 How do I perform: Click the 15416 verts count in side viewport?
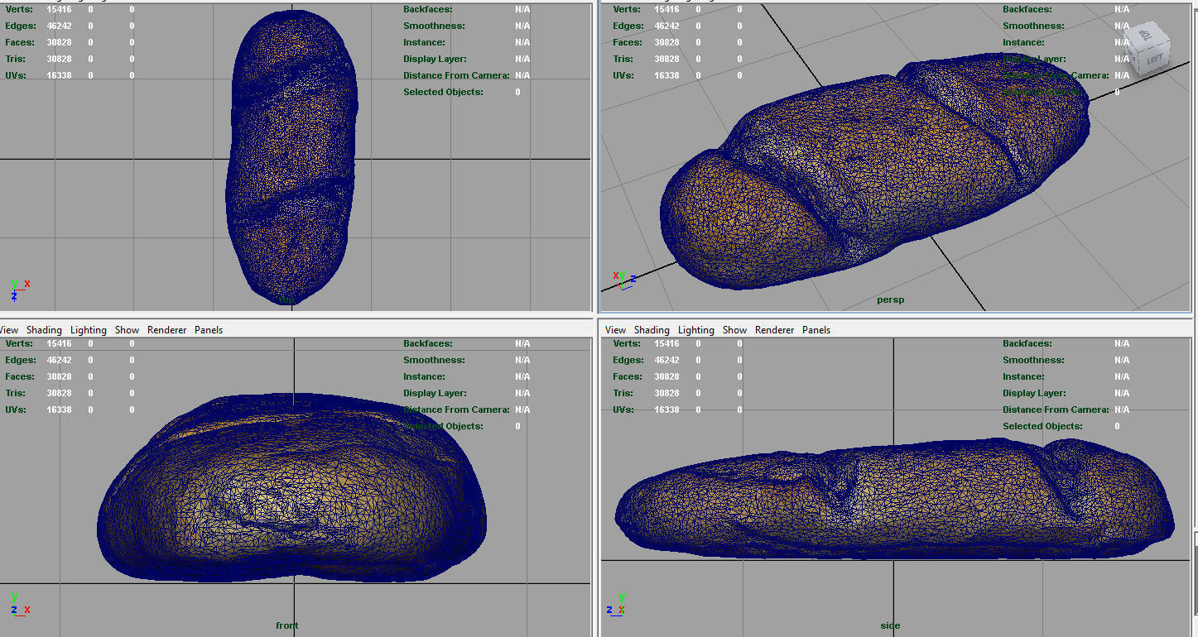point(666,343)
